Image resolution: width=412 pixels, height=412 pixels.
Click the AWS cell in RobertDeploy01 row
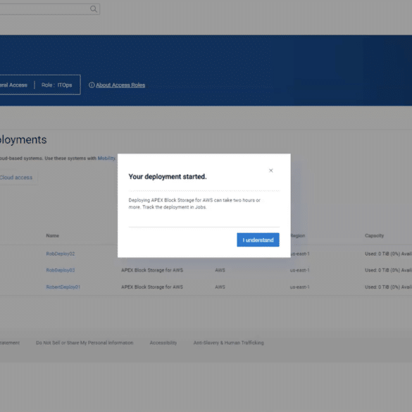tap(220, 287)
